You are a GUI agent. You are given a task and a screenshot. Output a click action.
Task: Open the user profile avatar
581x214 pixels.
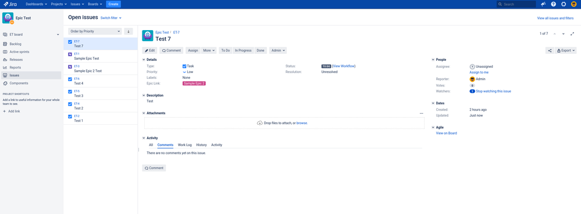pos(574,4)
